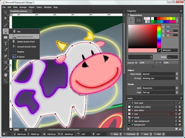Click the action bar options gear icon
This screenshot has height=138, width=185.
[x=4, y=134]
